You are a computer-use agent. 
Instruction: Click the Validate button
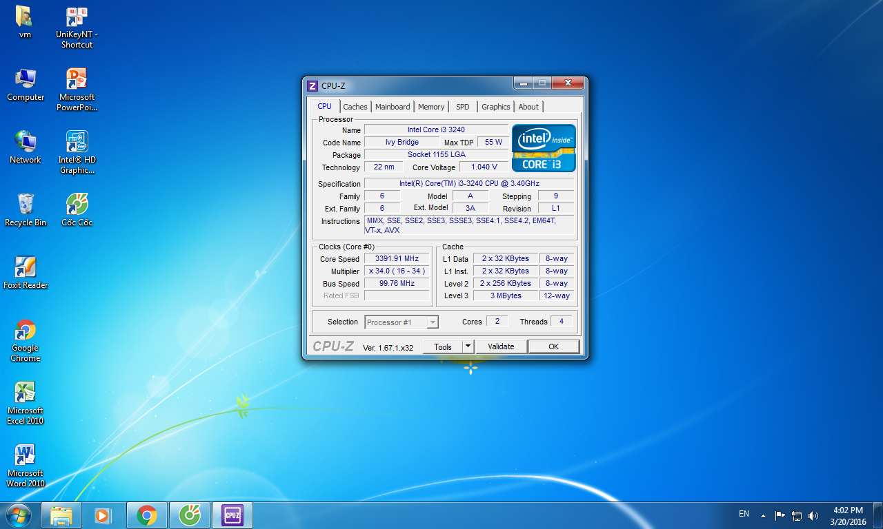(501, 346)
